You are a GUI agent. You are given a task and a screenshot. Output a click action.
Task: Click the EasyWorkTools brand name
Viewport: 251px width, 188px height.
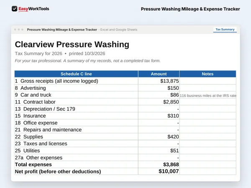[x=34, y=9]
